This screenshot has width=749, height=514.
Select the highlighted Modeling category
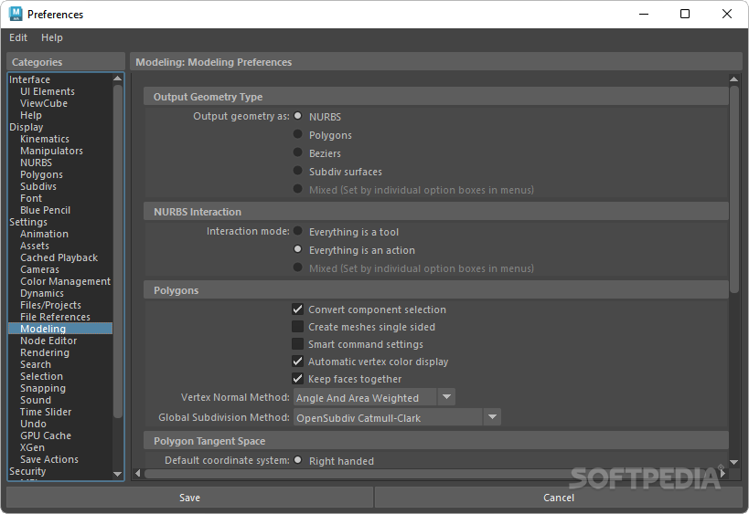pos(60,329)
